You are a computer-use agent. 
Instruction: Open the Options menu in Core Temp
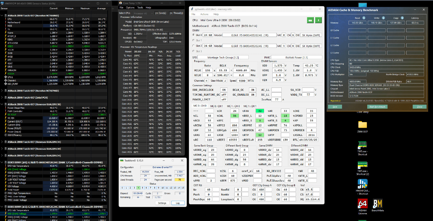point(130,8)
